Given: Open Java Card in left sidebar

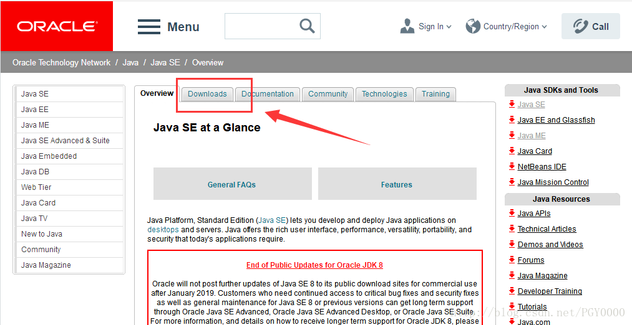Looking at the screenshot, I should [x=69, y=203].
